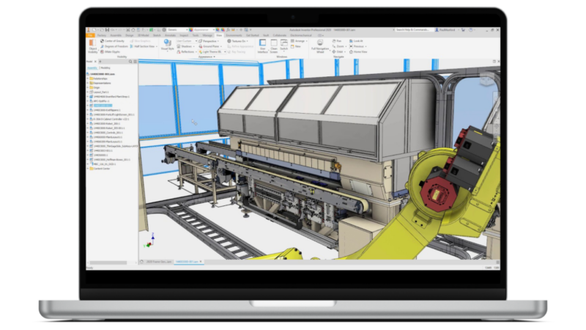Toggle Textures On setting
Screen dimensions: 586x330
coord(238,40)
